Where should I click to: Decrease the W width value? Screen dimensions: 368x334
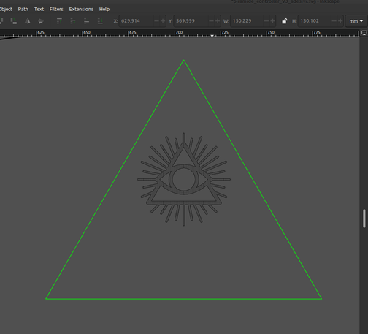(x=267, y=21)
